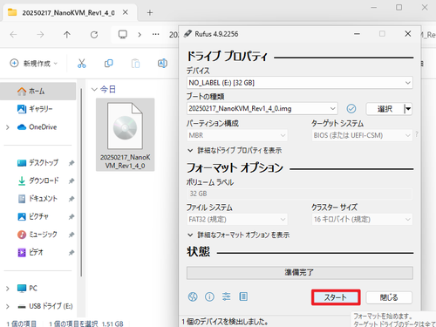436x327 pixels.
Task: Click the Rufus language globe icon
Action: (x=193, y=296)
